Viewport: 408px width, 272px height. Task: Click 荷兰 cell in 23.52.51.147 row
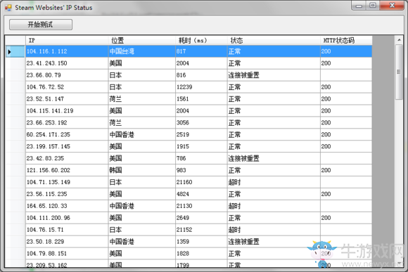point(142,99)
